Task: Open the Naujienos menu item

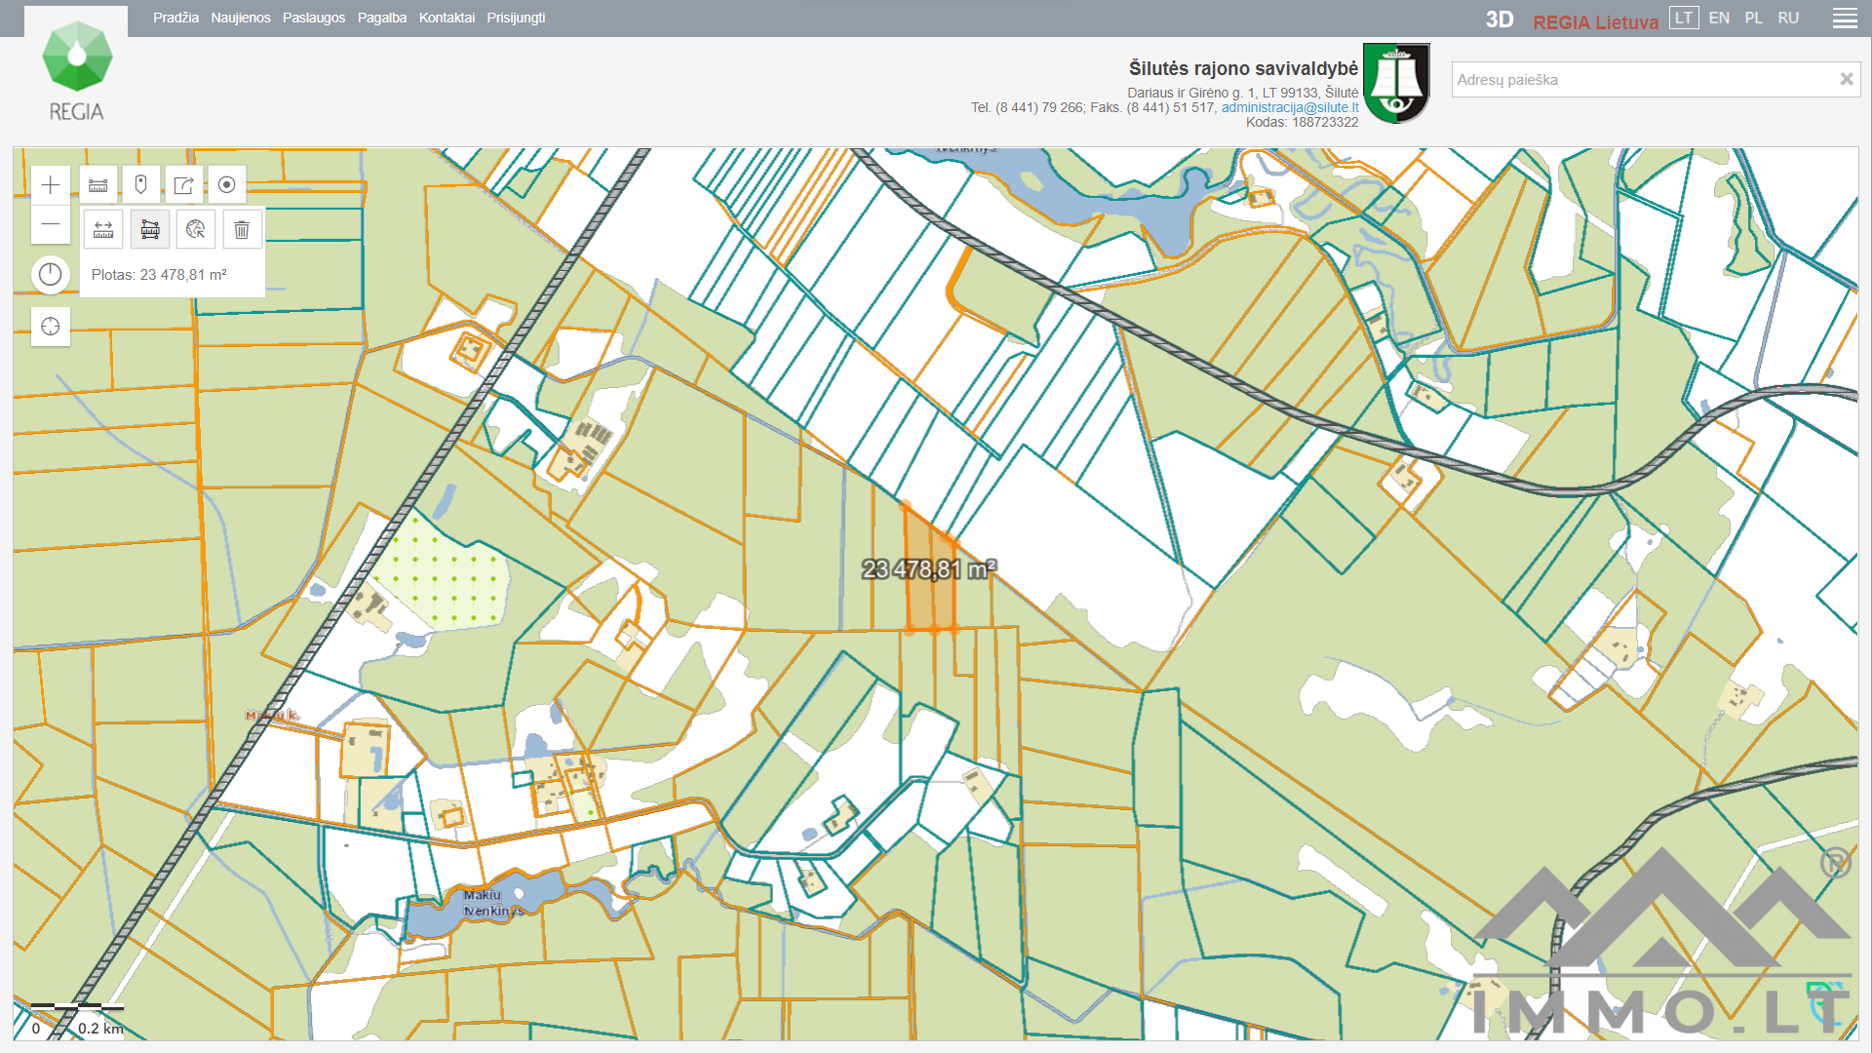Action: (x=240, y=18)
